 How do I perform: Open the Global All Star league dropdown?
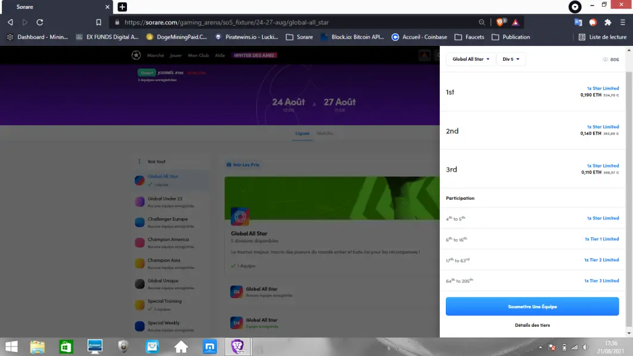pos(471,59)
